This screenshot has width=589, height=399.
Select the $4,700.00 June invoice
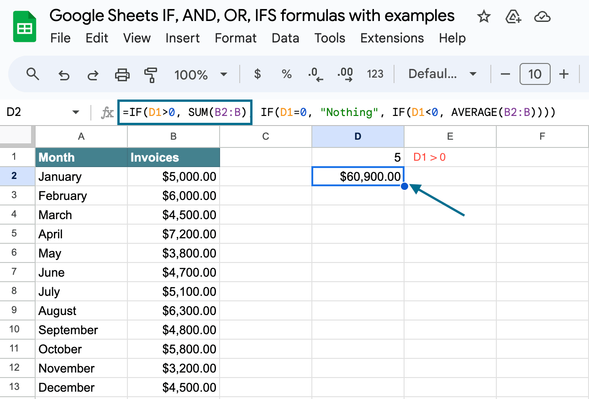[x=174, y=272]
